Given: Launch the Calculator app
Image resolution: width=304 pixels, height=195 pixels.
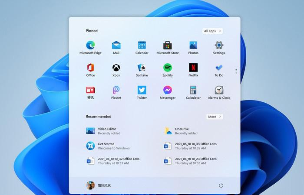Looking at the screenshot, I should [193, 90].
